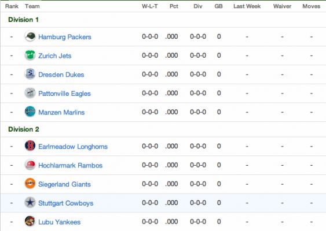Select the Stuttgart Cowboys team link

click(65, 203)
